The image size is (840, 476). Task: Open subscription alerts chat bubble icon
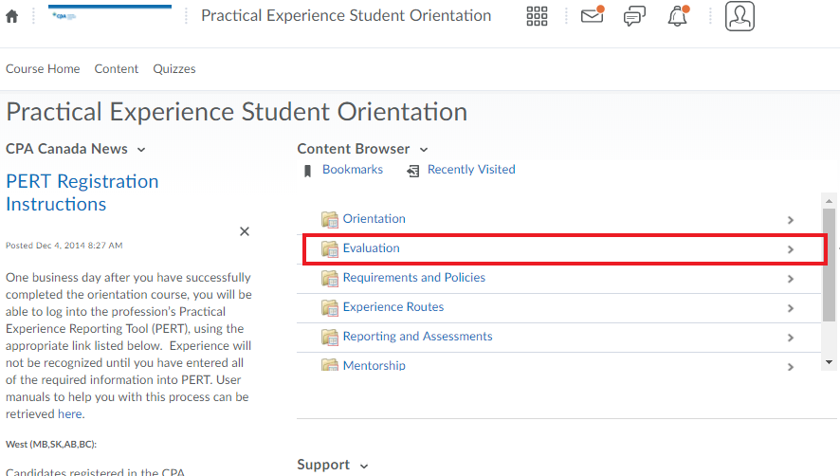[x=635, y=16]
